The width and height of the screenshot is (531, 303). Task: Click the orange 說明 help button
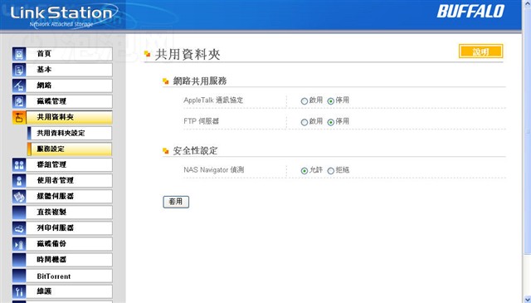pos(480,51)
